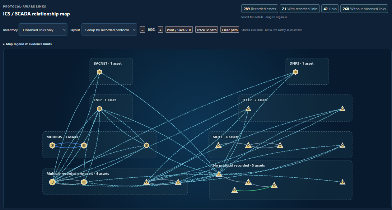Screen dimensions: 392x210
Task: Select the circular workstation node in Multiple recorded protocols
Action: pyautogui.click(x=52, y=182)
